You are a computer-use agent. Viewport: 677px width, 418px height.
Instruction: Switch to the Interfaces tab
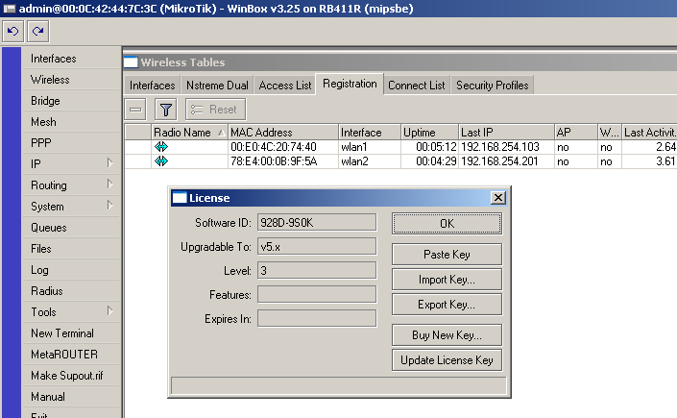(153, 86)
